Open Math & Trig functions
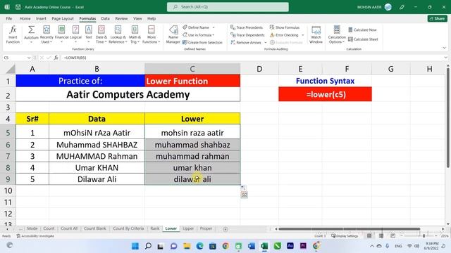This screenshot has height=253, width=451. 135,34
